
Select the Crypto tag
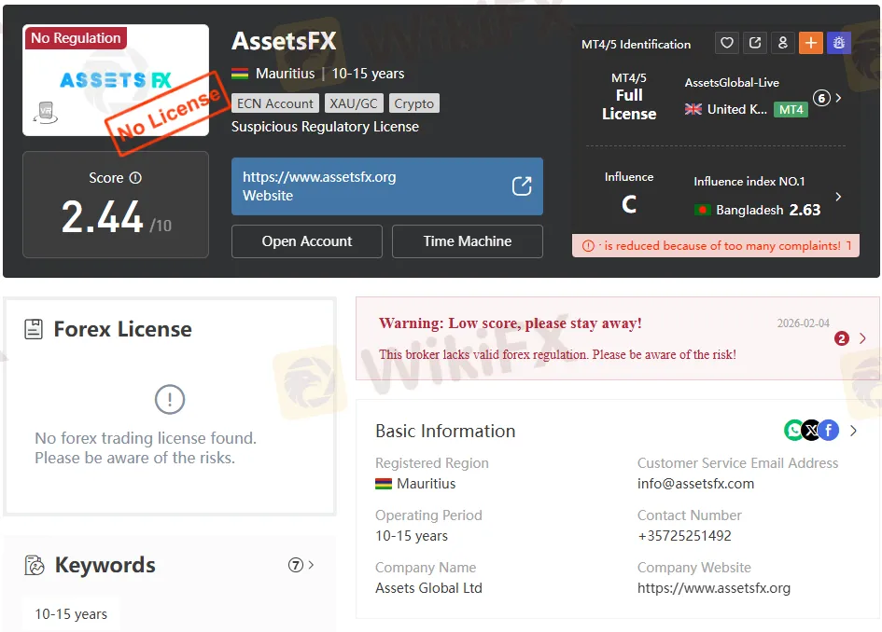point(414,103)
